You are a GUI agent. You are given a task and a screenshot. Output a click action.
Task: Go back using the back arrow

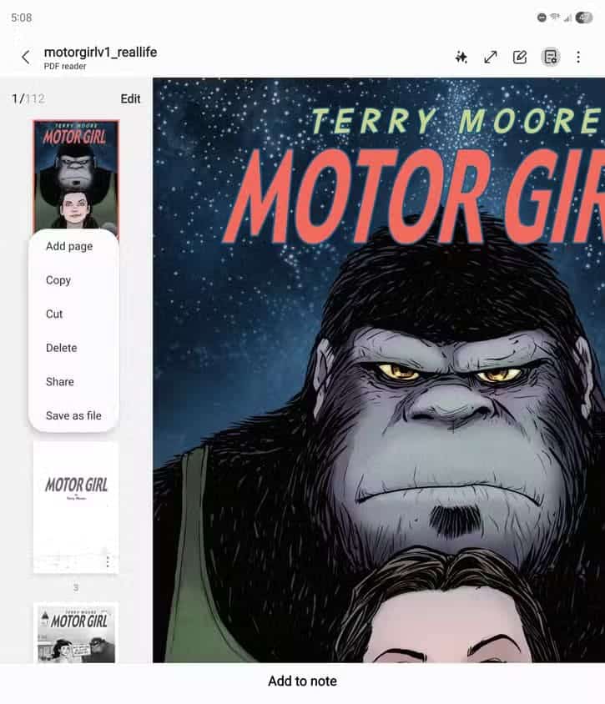tap(26, 58)
